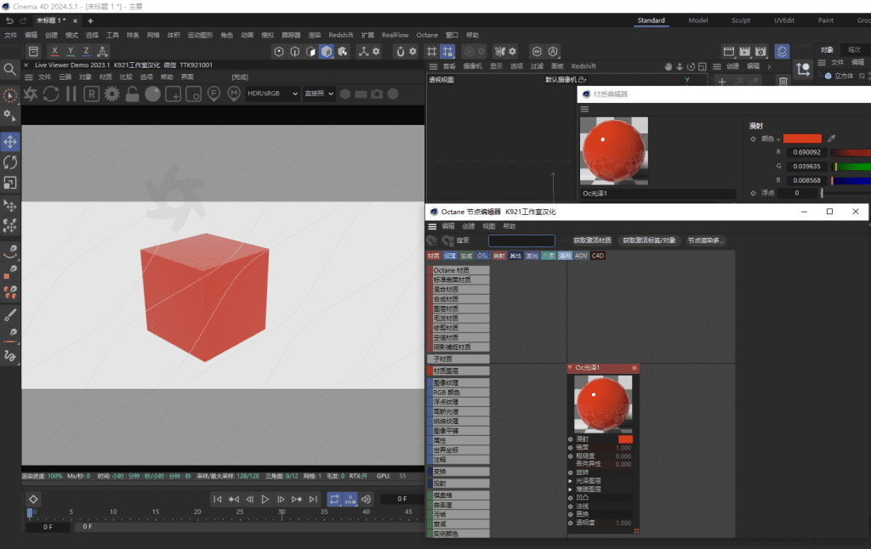Collapse the Oc光泽1 node triangle

tap(570, 367)
